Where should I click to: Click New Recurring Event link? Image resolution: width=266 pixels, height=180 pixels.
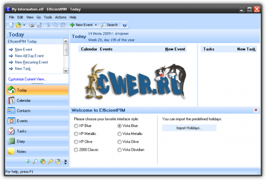click(31, 62)
